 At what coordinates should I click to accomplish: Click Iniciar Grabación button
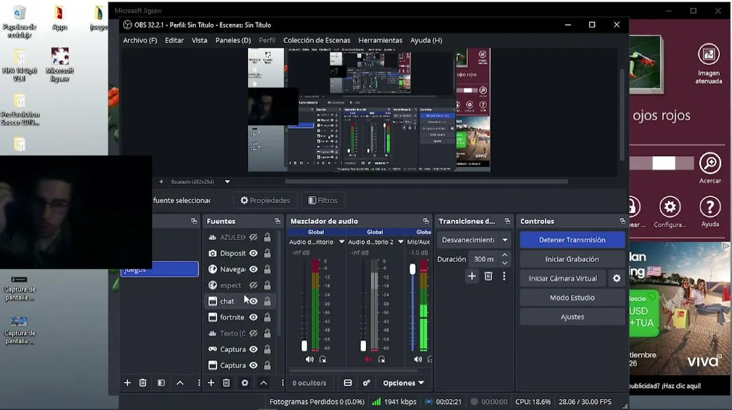pos(572,259)
